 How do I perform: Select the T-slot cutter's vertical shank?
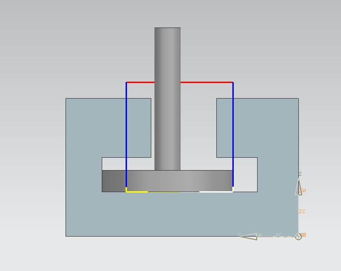167,99
